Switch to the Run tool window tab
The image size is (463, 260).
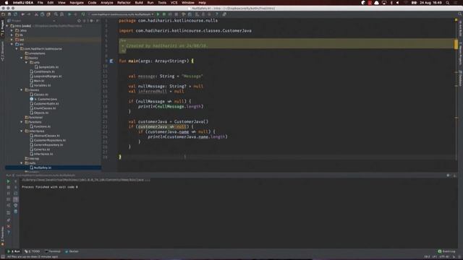click(x=14, y=251)
